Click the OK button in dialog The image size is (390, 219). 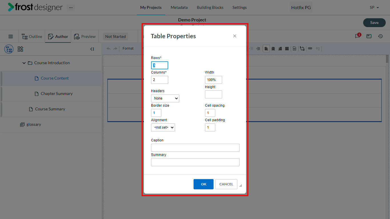pos(204,184)
